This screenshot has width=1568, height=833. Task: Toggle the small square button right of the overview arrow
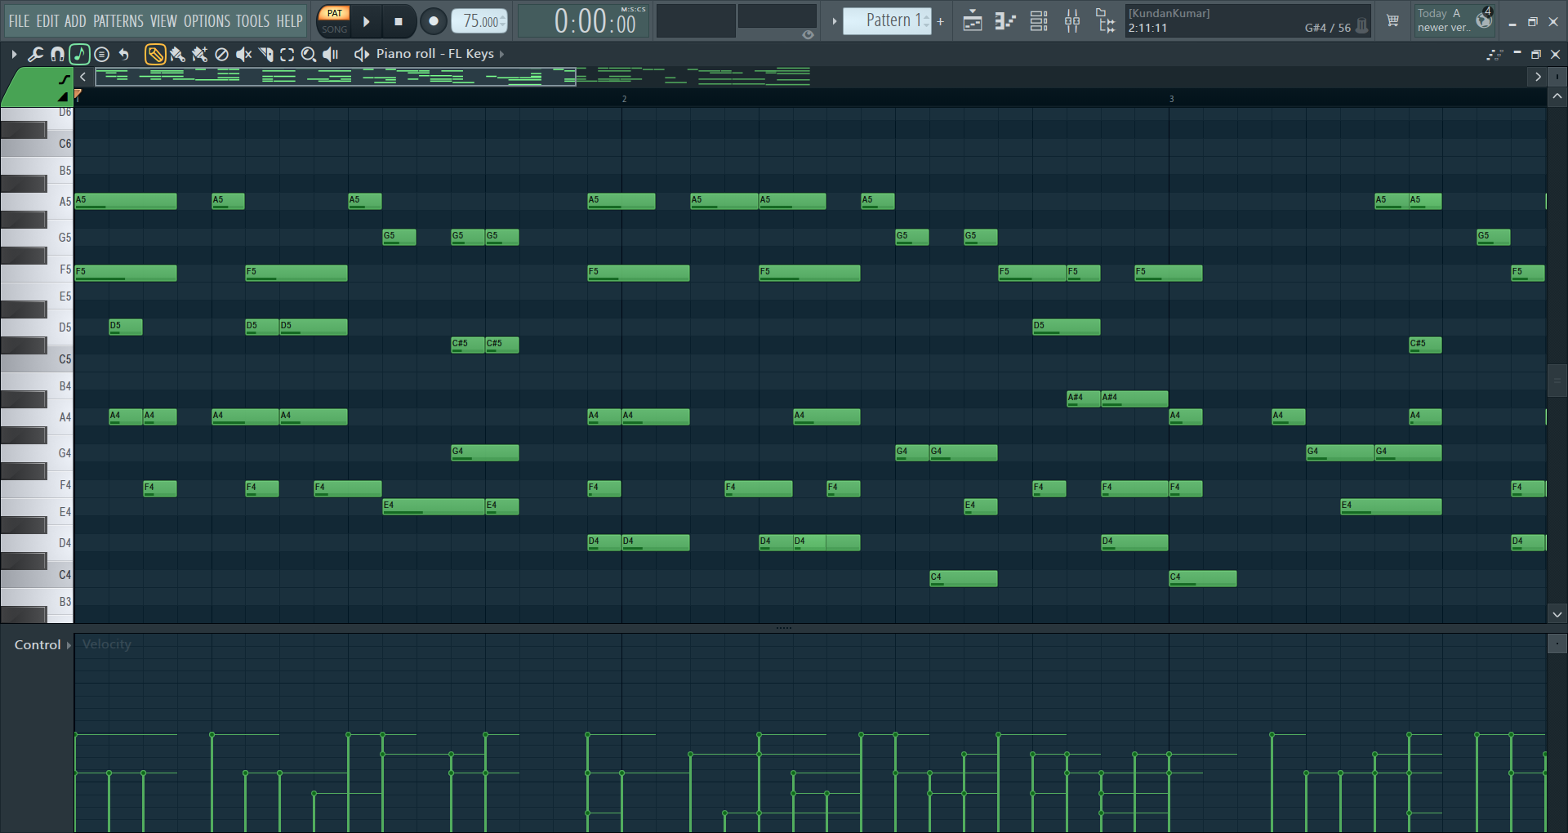[1557, 77]
